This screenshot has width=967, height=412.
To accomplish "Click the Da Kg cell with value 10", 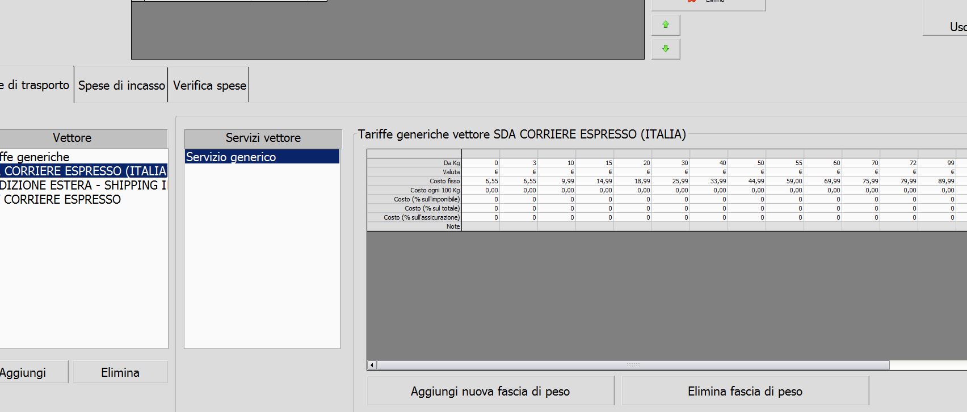I will pos(557,163).
